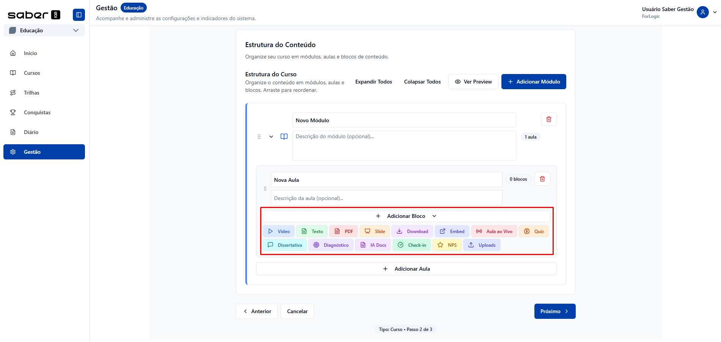Add a Check-in block

click(x=412, y=245)
